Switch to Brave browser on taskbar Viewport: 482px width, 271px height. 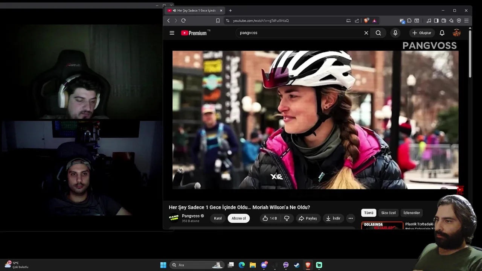coord(308,265)
